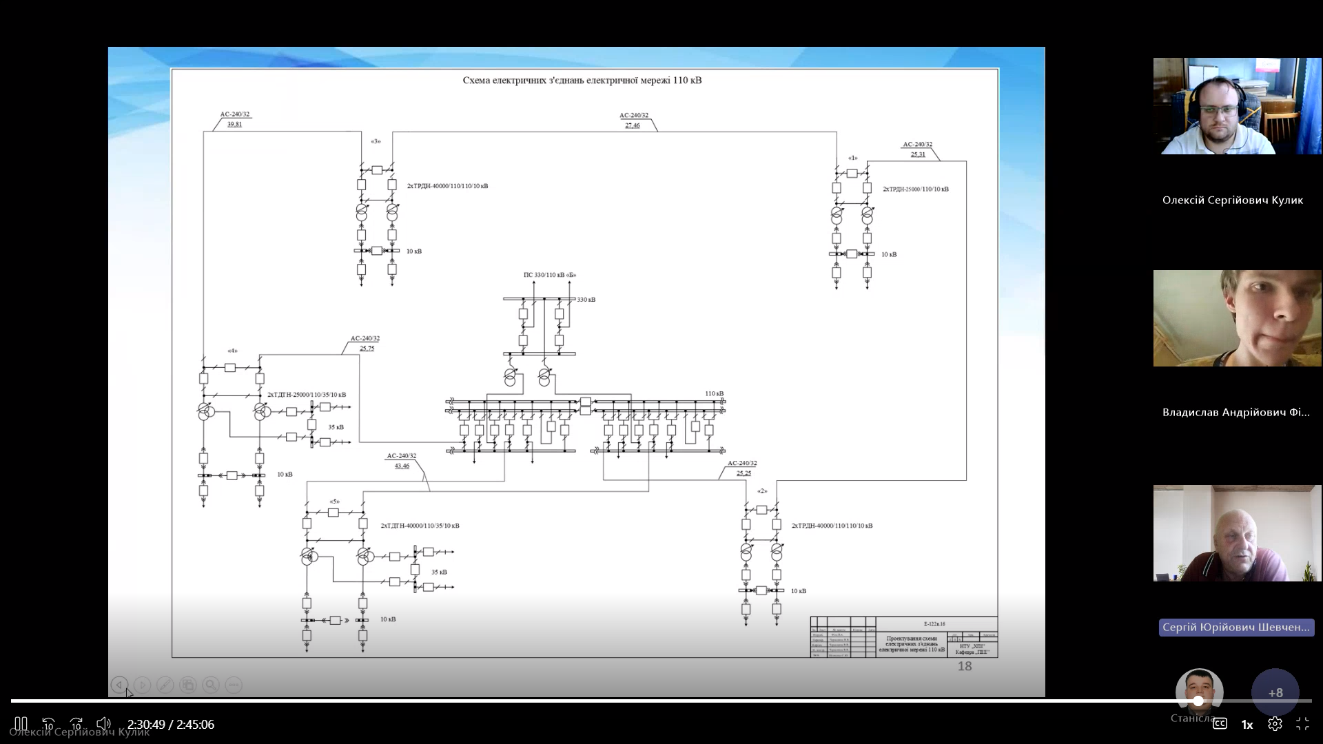Click the slide title Схема електричних з'єднань

582,80
